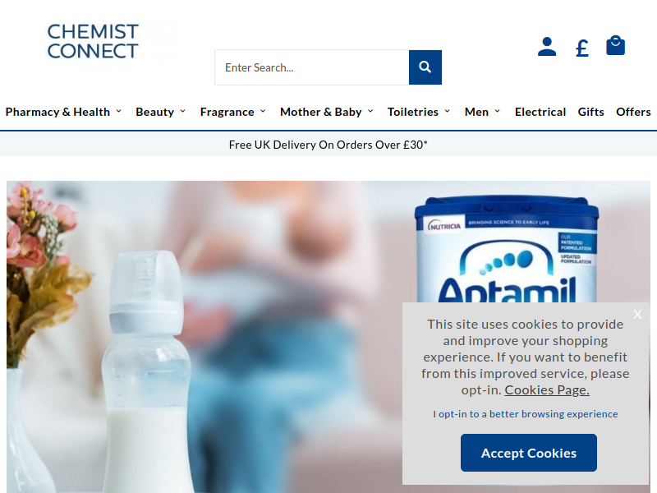
Task: Close the cookie notice with X
Action: (637, 314)
